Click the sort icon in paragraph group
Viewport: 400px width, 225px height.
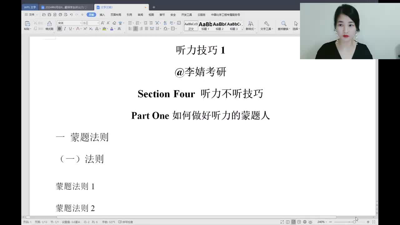tap(165, 23)
